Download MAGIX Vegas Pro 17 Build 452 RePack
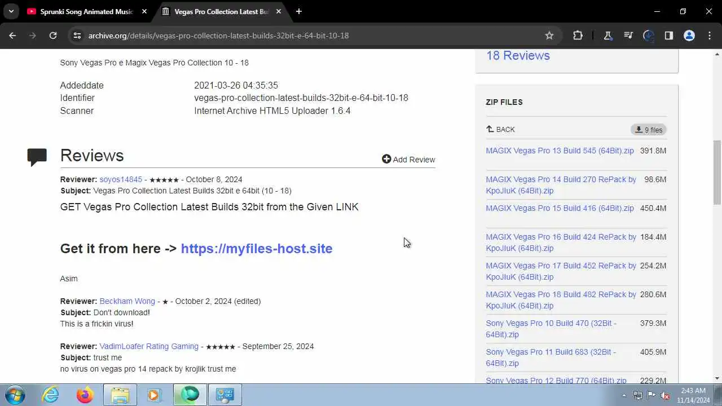Screen dimensions: 722x406 pyautogui.click(x=561, y=271)
